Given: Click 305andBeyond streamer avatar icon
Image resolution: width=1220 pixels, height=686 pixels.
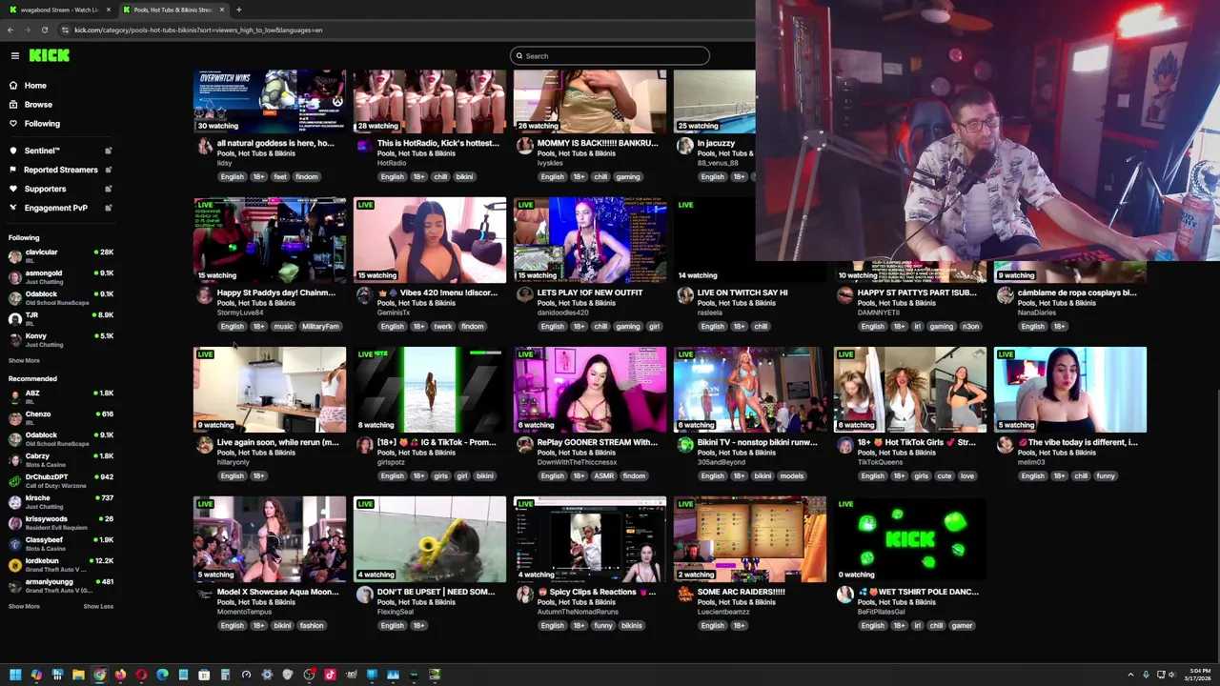Looking at the screenshot, I should coord(684,445).
